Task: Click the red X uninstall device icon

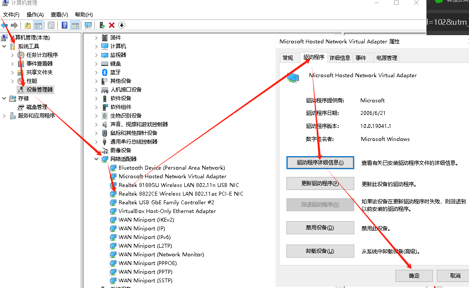Action: pyautogui.click(x=112, y=25)
